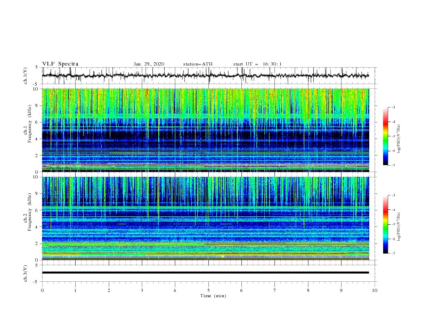The height and width of the screenshot is (326, 422).
Task: Click the time axis tick label '10'
Action: [x=375, y=290]
